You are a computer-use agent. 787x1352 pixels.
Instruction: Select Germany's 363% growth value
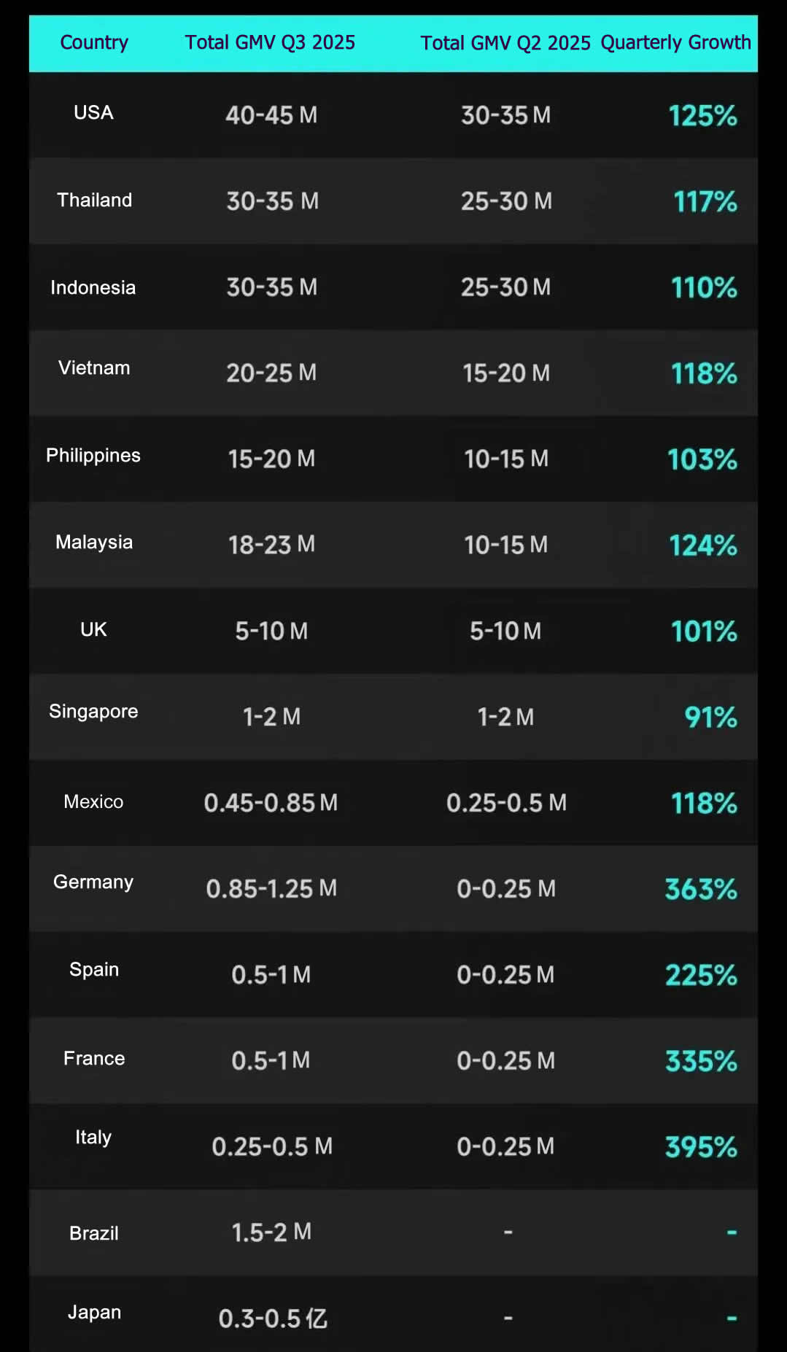[x=701, y=890]
